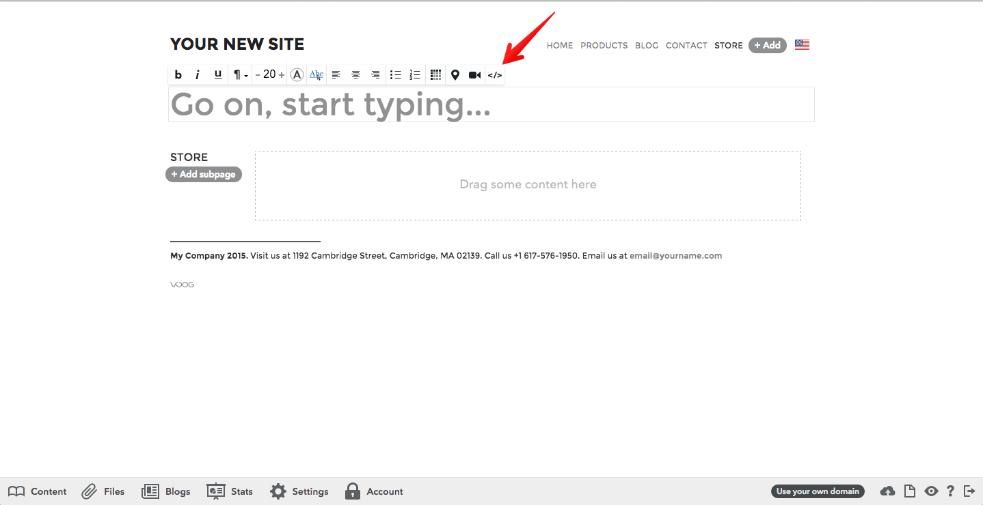
Task: Log out using the exit icon
Action: click(x=969, y=491)
